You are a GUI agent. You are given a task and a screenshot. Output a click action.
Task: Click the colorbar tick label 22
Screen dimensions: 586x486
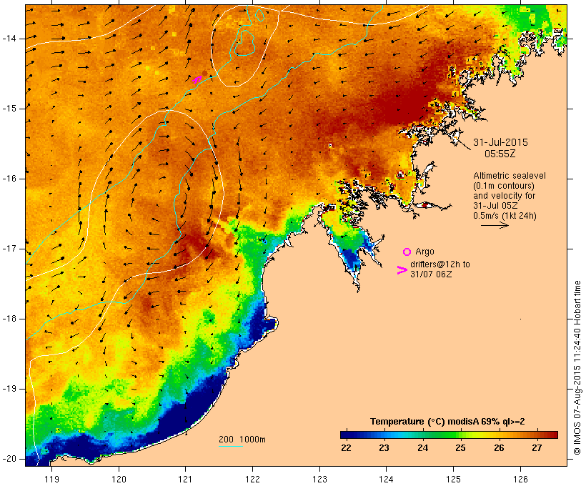click(346, 448)
